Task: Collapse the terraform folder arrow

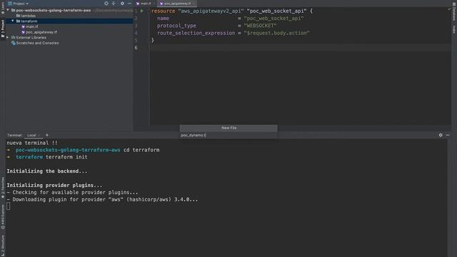Action: pos(13,21)
